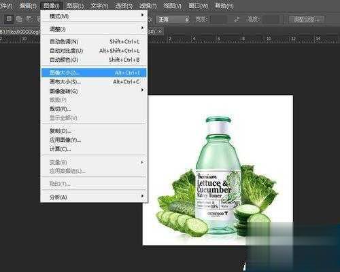Image resolution: width=340 pixels, height=272 pixels.
Task: Choose 应用图像(Y)... from the menu
Action: (x=94, y=140)
